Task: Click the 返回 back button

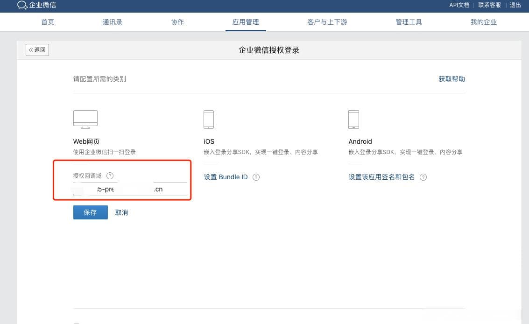Action: coord(37,50)
